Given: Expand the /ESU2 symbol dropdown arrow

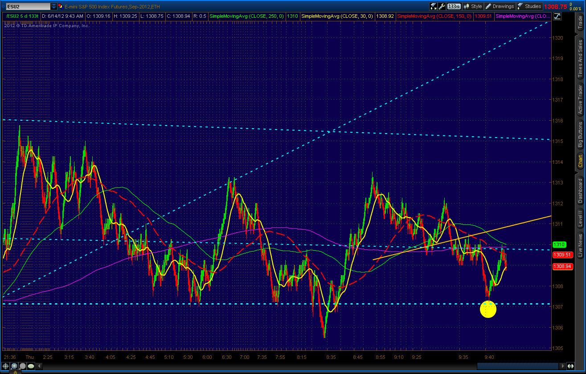Looking at the screenshot, I should [54, 6].
